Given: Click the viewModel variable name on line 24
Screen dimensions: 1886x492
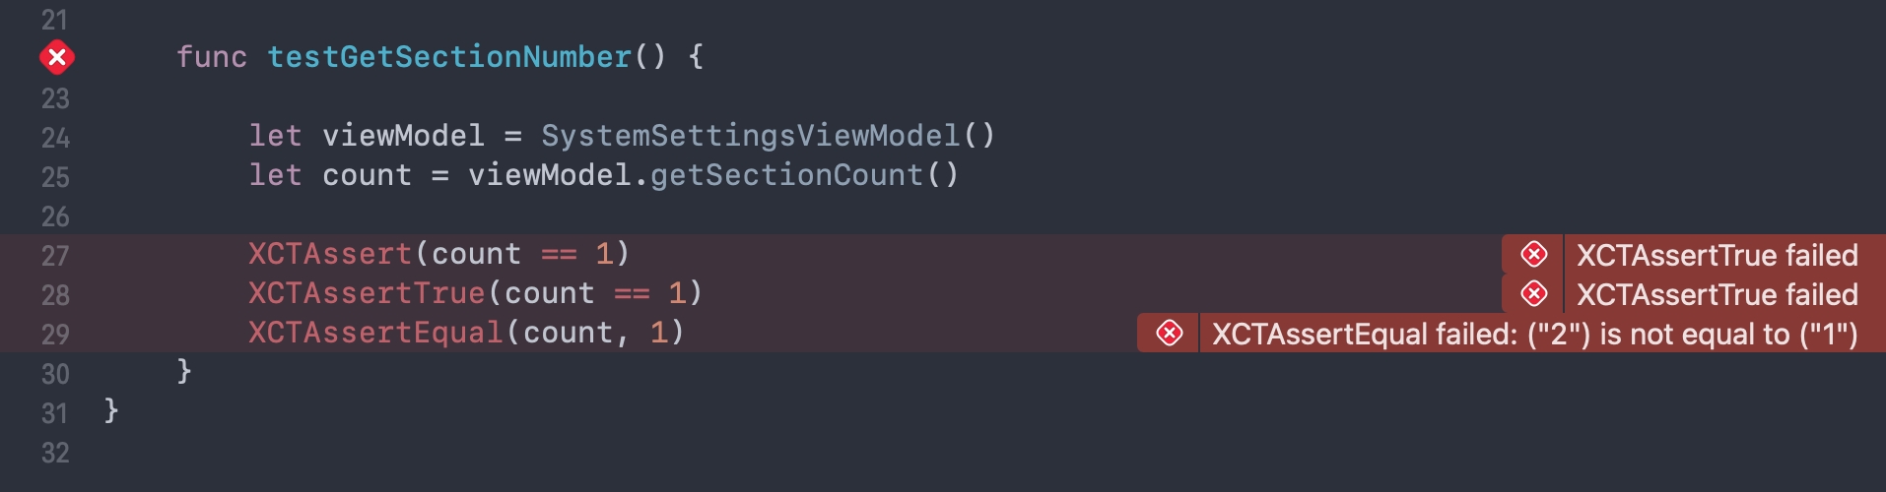Looking at the screenshot, I should (x=403, y=136).
